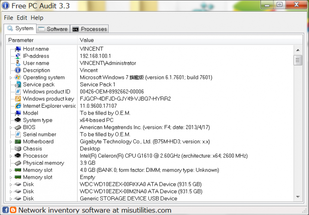Select the Microsoft Windows 7 version value

coord(146,77)
